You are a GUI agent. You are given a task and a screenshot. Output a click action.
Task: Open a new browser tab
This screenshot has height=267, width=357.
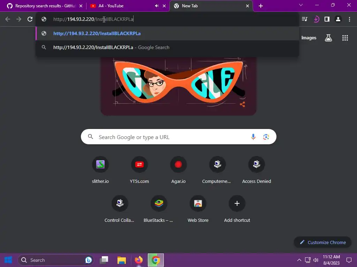pos(261,6)
